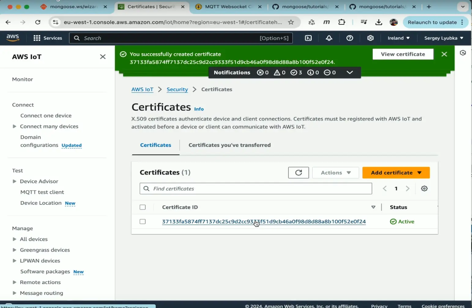This screenshot has height=308, width=472.
Task: Expand Remote actions section
Action: point(14,282)
